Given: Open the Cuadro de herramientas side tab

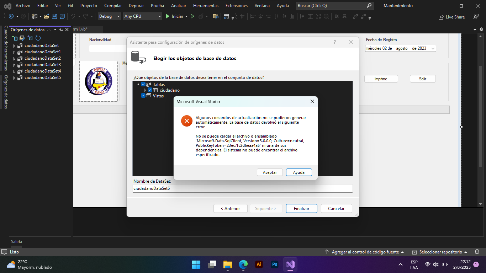Looking at the screenshot, I should [x=6, y=48].
